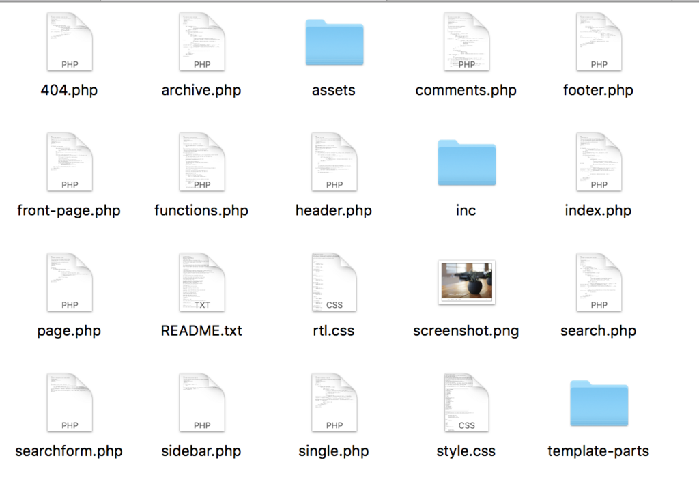Click the 'footer.php' file name label
Viewport: 699px width, 486px height.
pos(598,91)
